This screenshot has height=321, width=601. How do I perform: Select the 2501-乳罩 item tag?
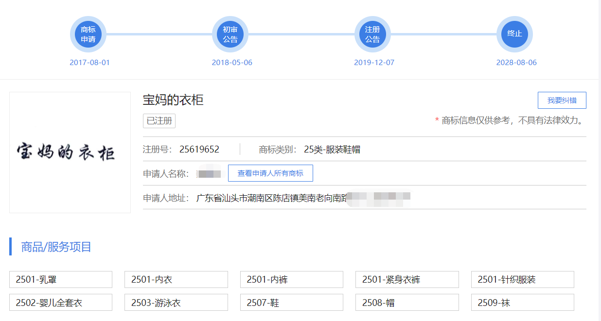(61, 280)
